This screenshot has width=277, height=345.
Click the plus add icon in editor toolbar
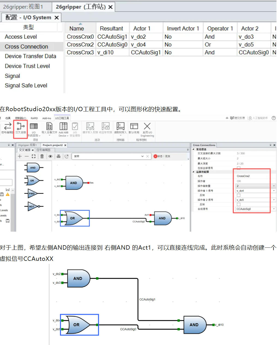tap(20, 156)
